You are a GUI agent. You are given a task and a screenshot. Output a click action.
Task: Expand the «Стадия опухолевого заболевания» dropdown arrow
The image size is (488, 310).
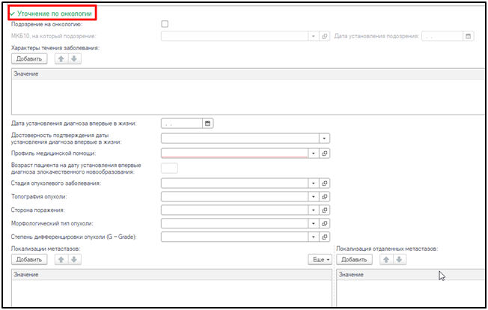click(313, 183)
